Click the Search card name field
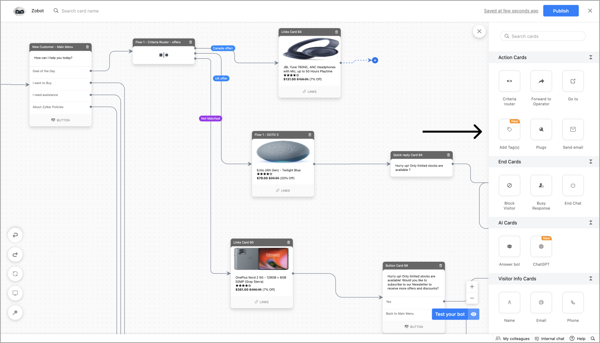The height and width of the screenshot is (343, 600). pos(80,11)
